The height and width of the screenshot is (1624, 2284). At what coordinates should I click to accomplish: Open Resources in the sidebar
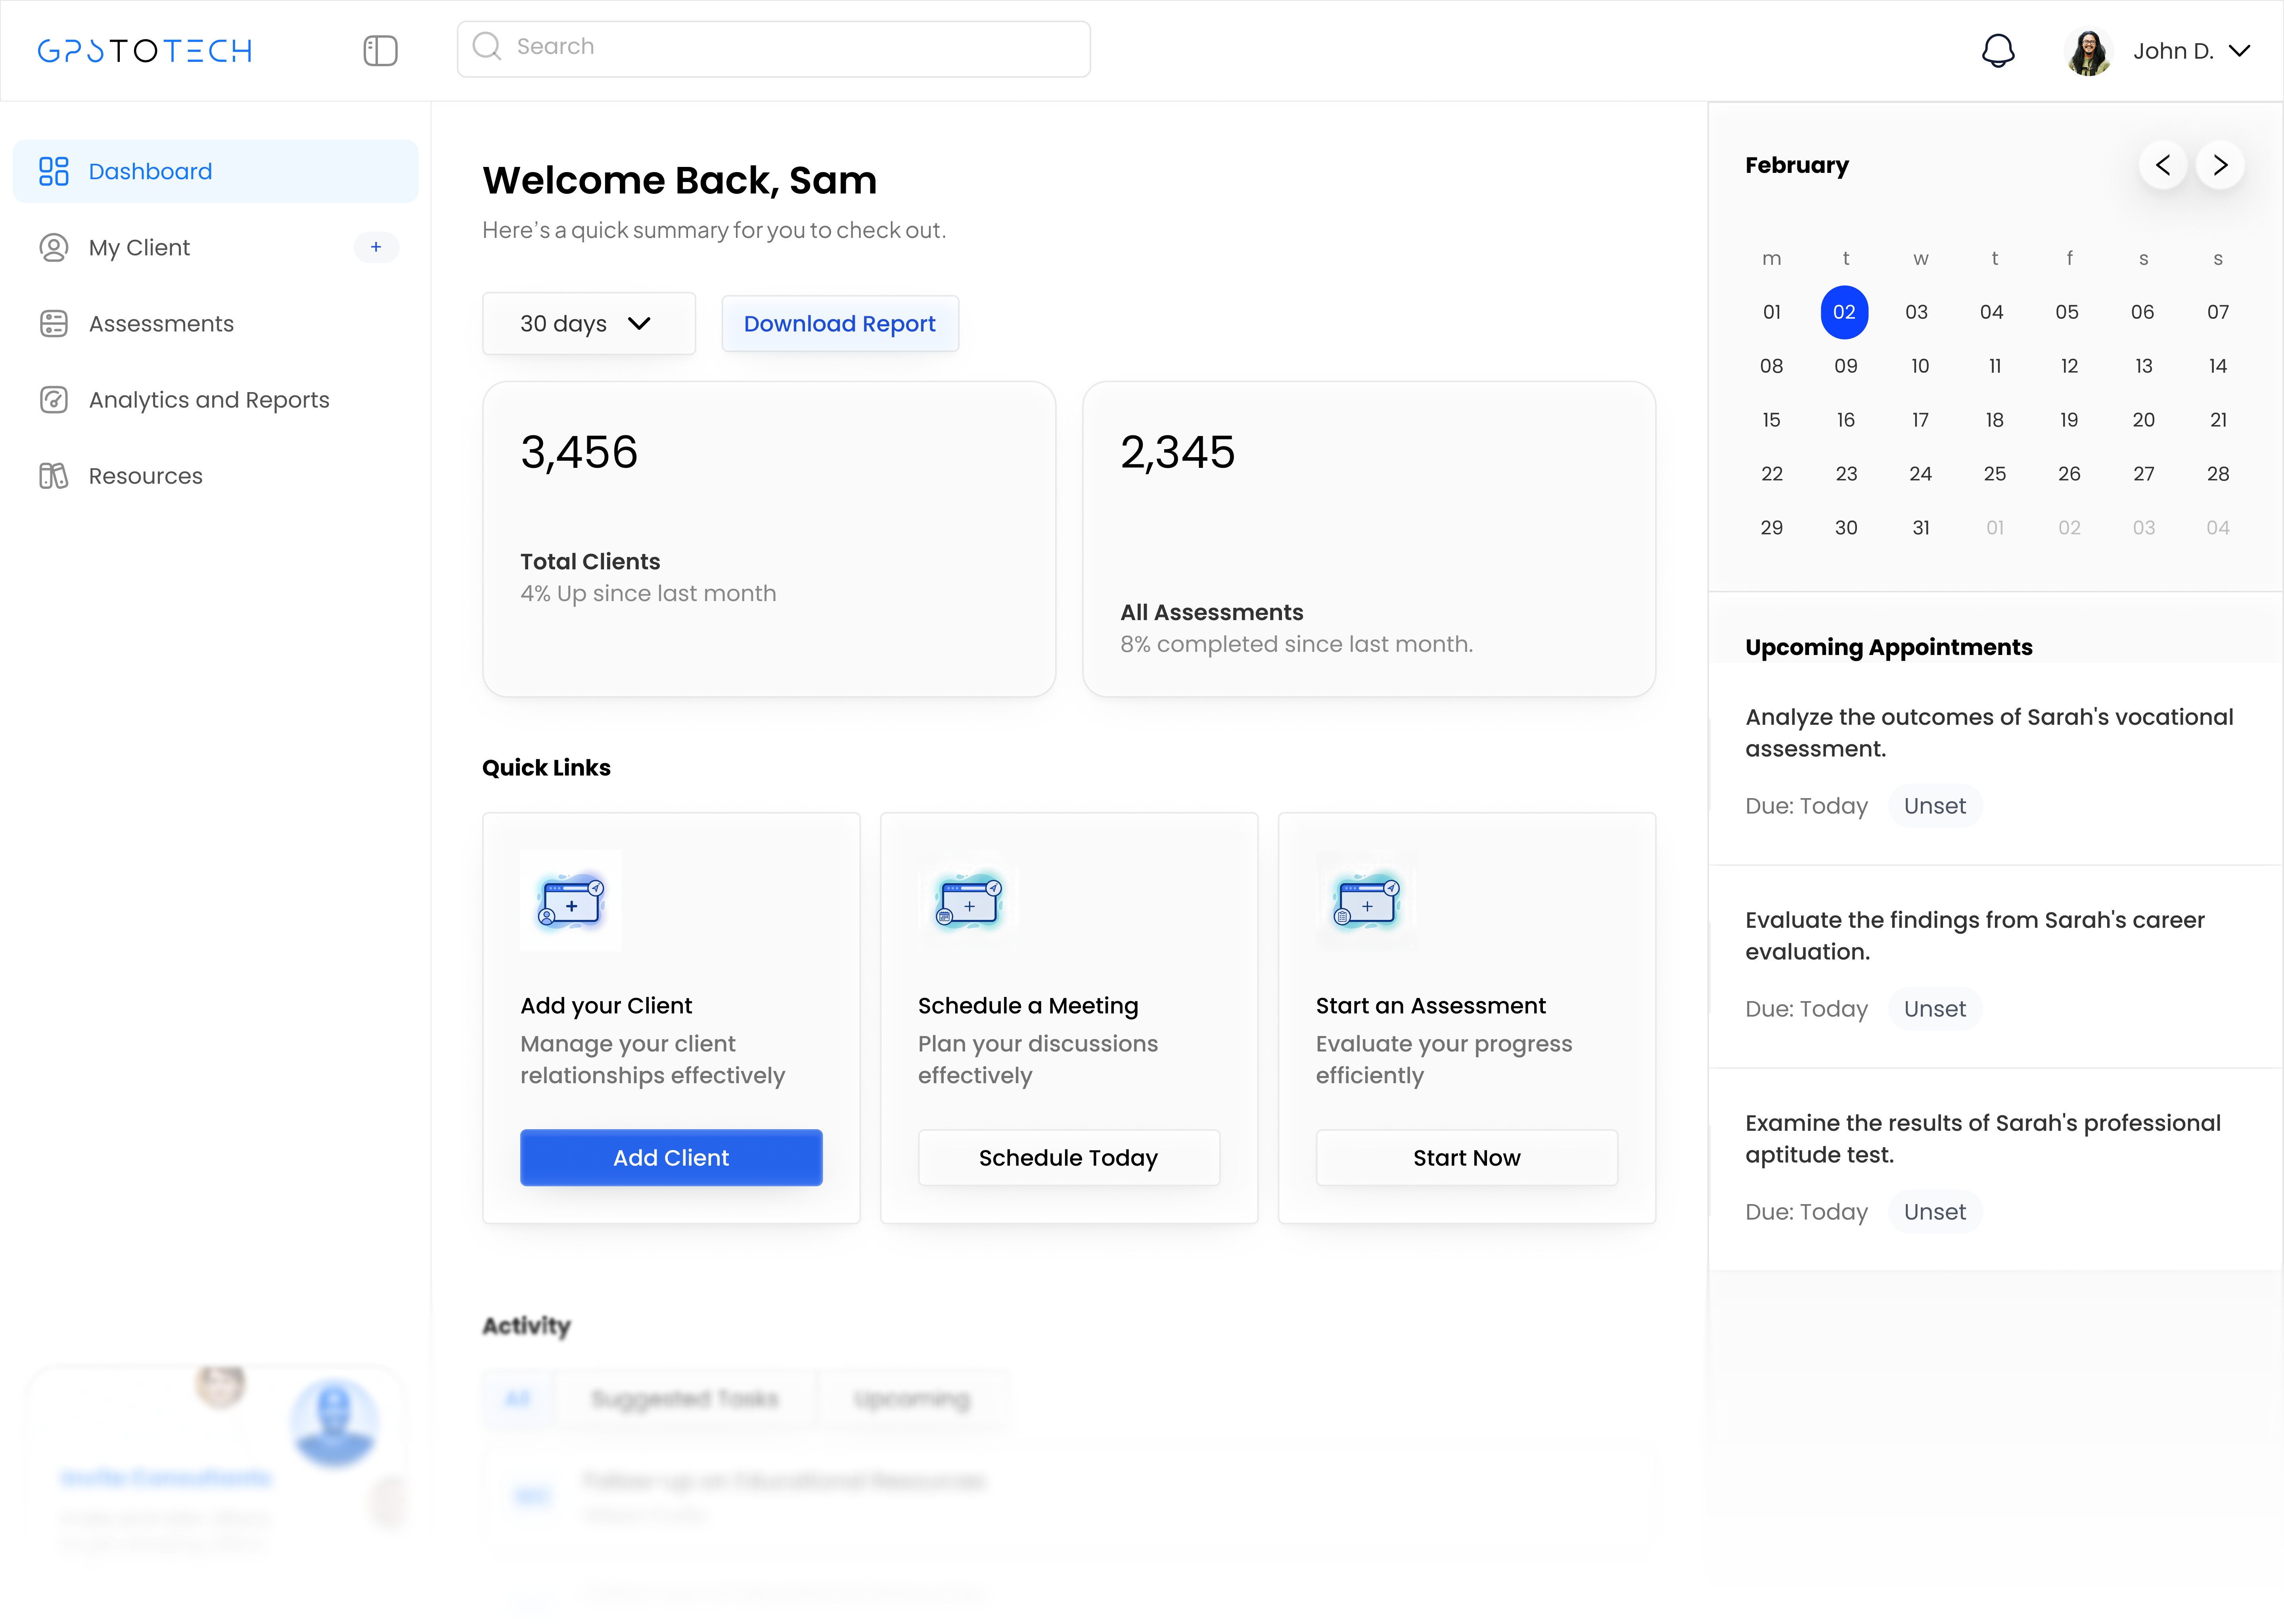point(145,475)
